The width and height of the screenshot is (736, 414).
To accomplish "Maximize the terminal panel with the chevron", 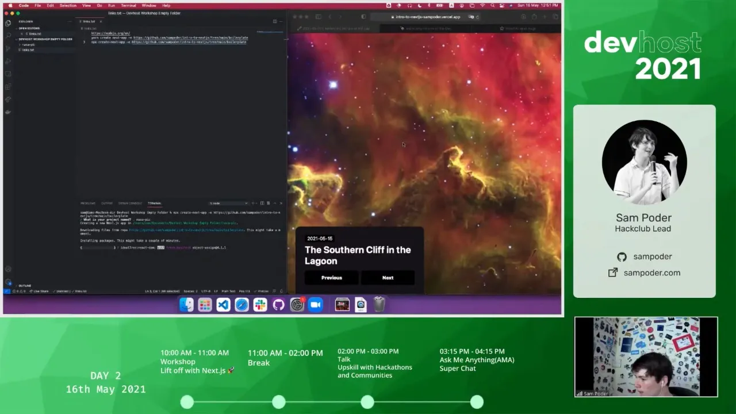I will coord(274,203).
